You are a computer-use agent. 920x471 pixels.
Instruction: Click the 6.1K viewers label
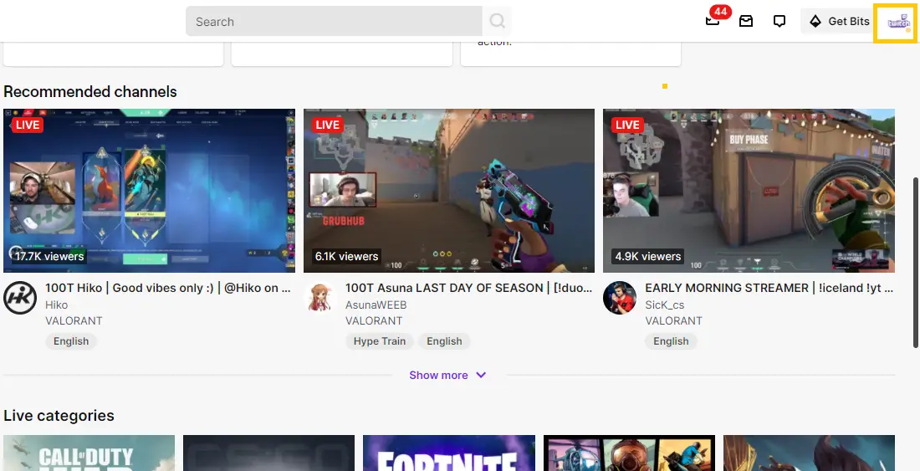coord(347,256)
